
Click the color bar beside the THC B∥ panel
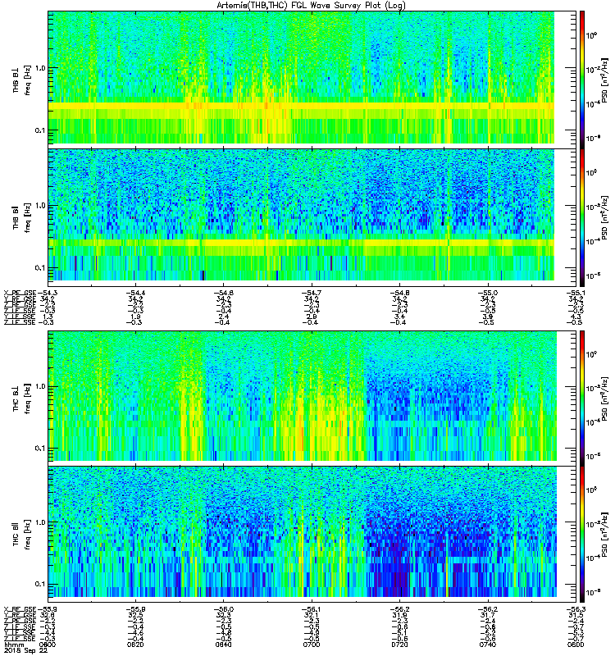(582, 535)
